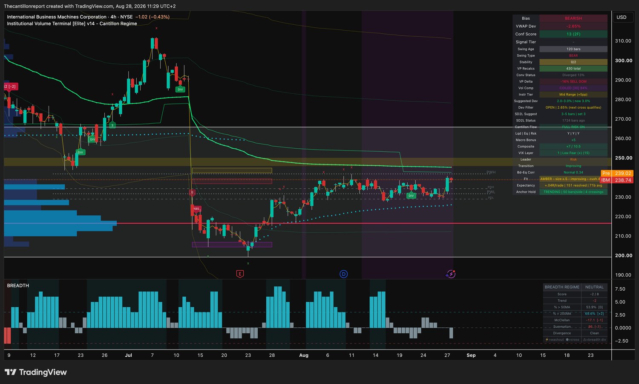This screenshot has height=384, width=639.
Task: Click the BREADTH REGIME header cell
Action: click(562, 287)
